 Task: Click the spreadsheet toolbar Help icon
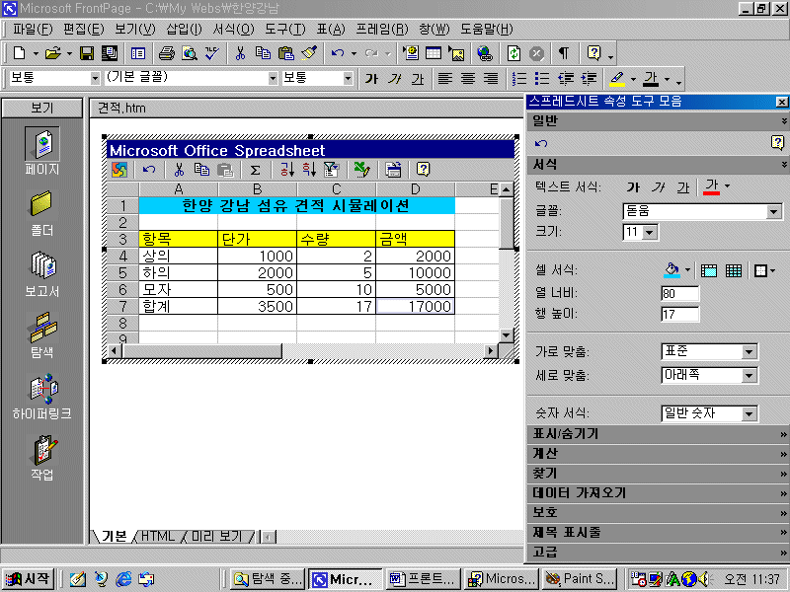(424, 170)
